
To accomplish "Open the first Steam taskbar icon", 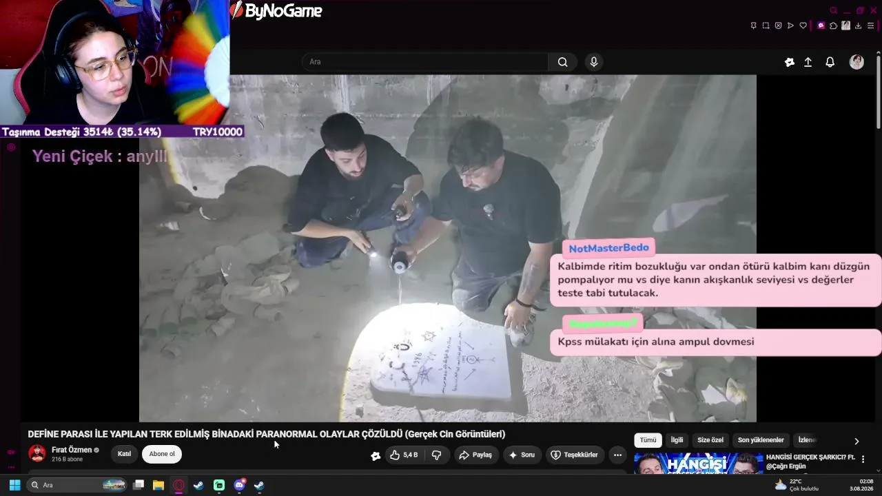I will (x=198, y=485).
